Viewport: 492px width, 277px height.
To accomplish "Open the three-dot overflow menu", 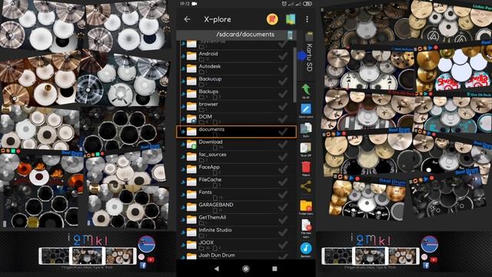I will 307,19.
